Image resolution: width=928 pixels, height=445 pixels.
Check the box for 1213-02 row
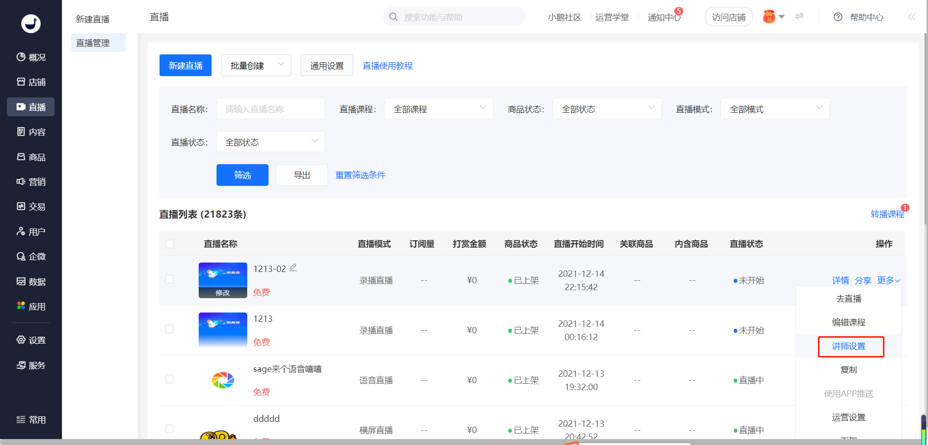click(169, 279)
